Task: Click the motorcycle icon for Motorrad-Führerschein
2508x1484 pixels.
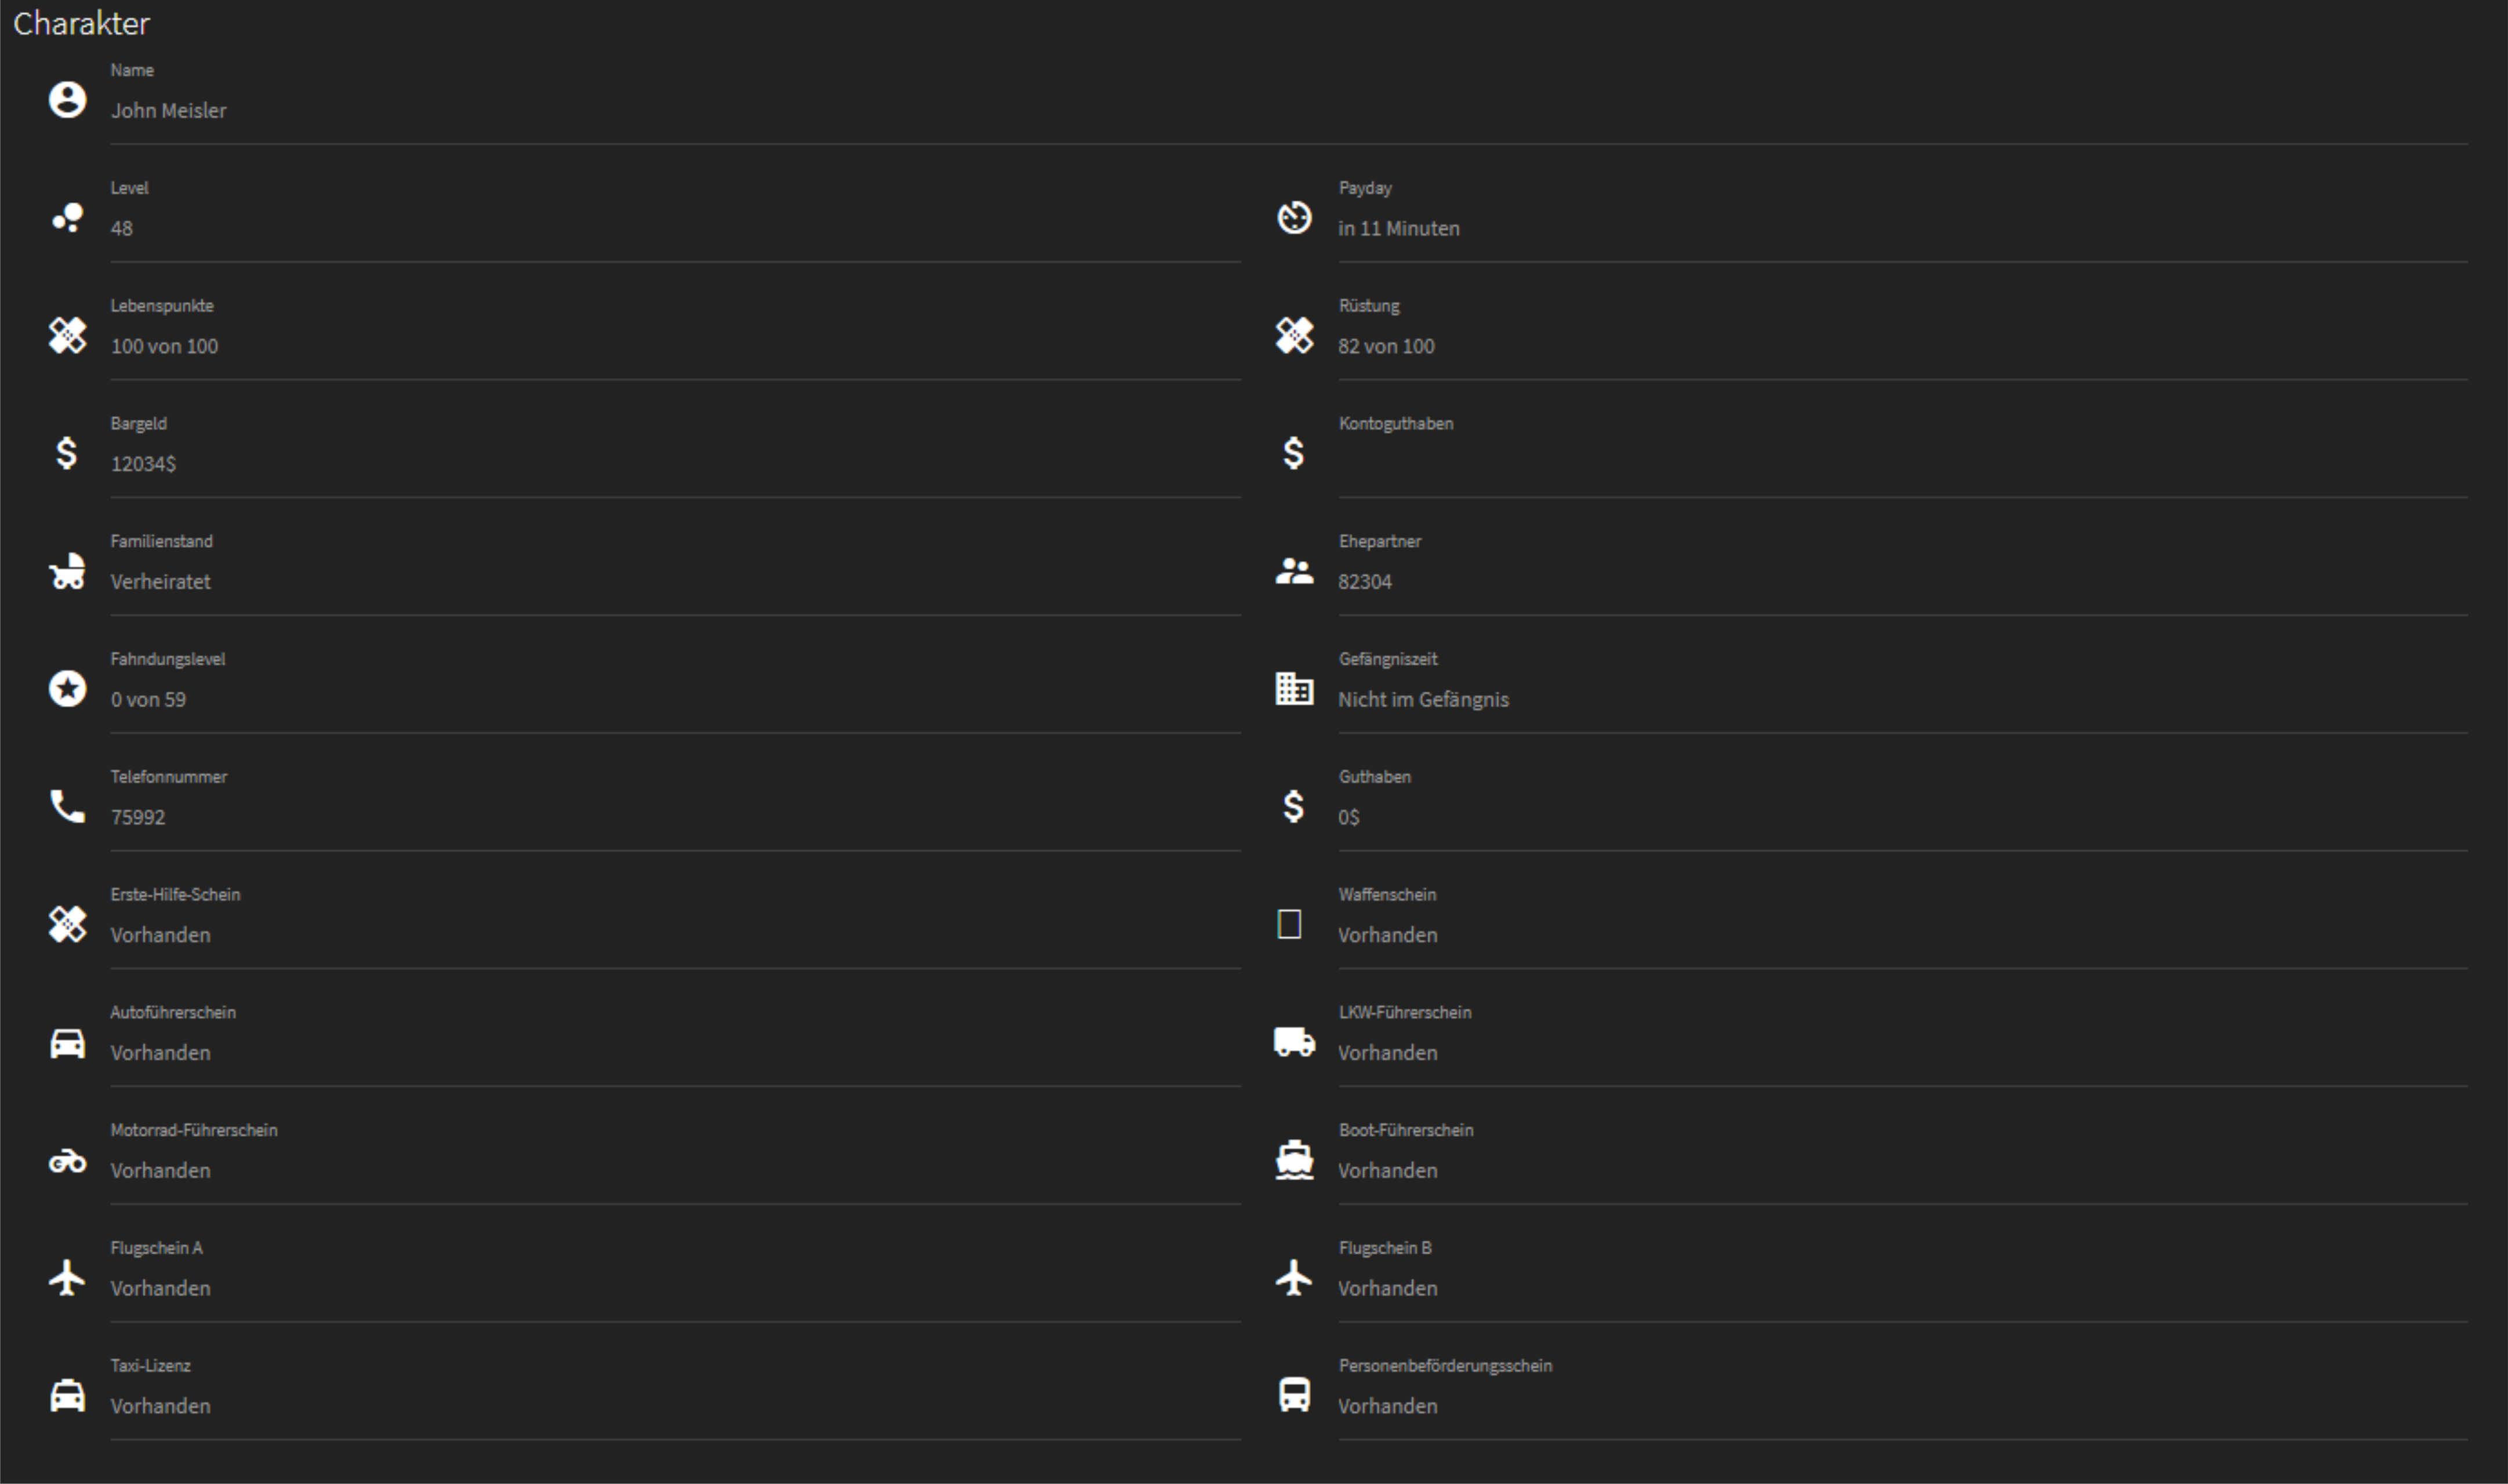Action: pyautogui.click(x=67, y=1161)
